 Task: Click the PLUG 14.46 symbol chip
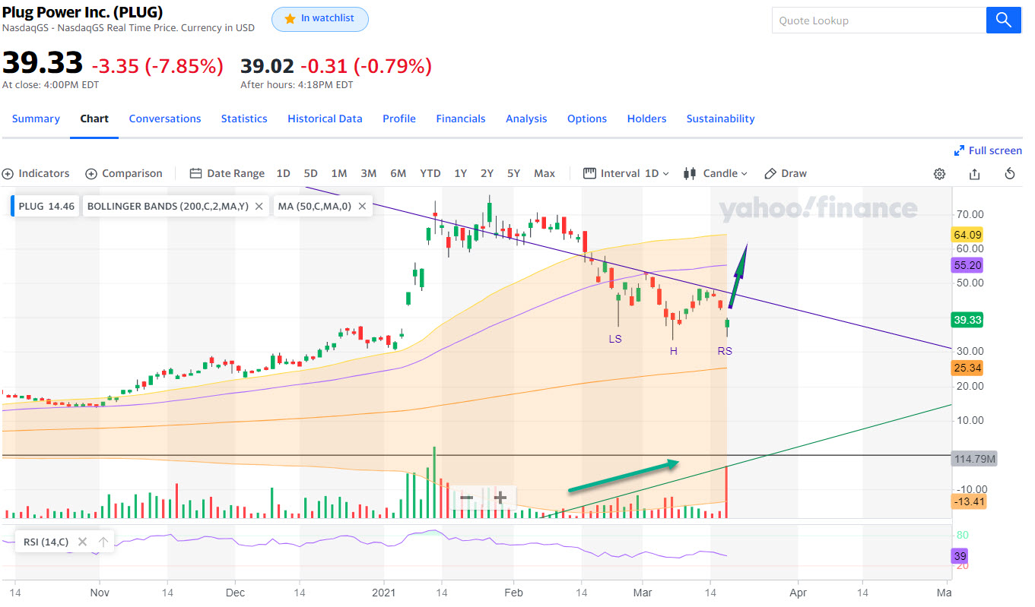point(46,206)
